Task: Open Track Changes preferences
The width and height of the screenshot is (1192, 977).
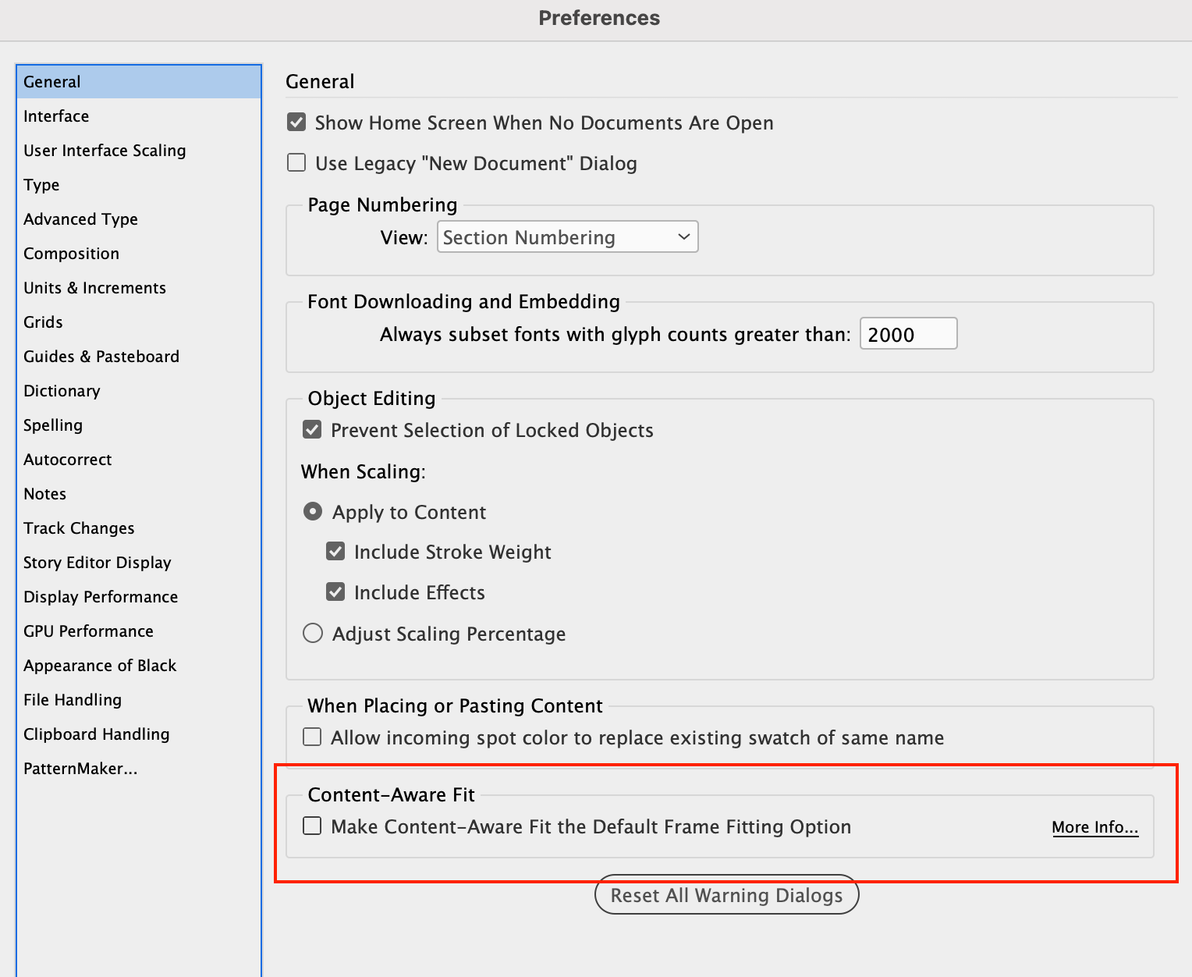Action: coord(139,528)
